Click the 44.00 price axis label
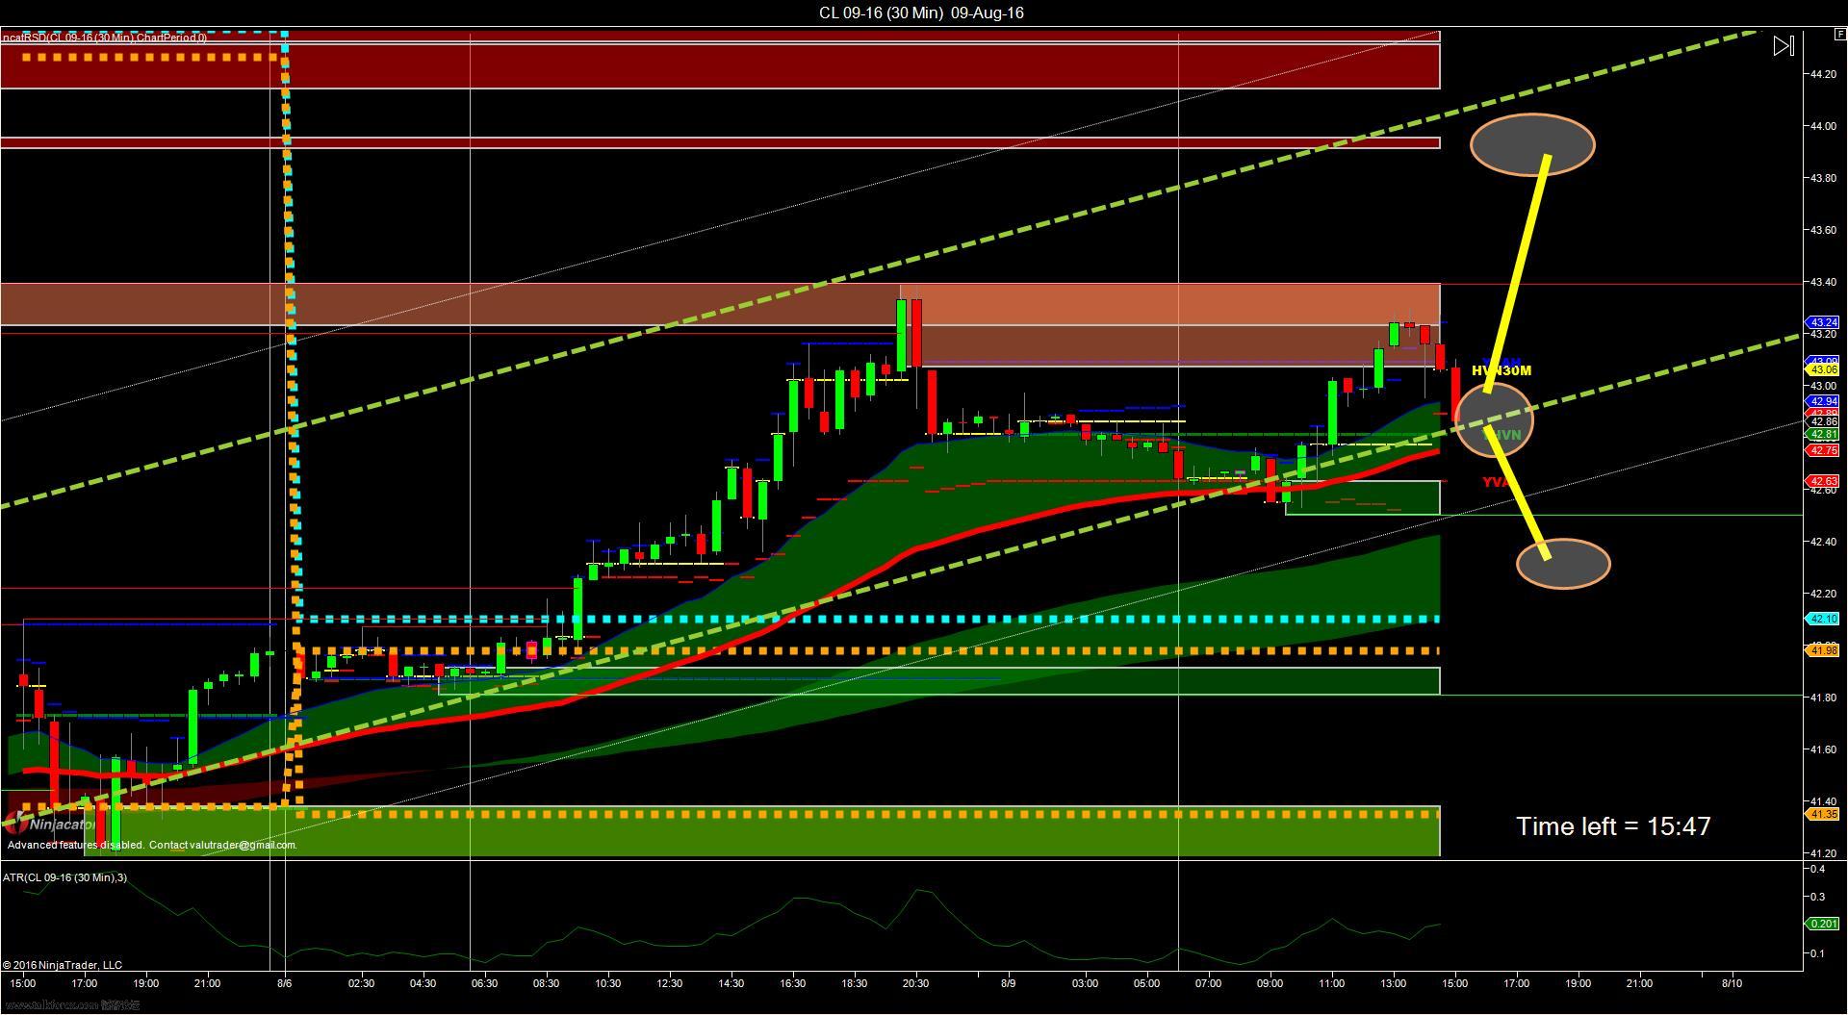The image size is (1848, 1015). click(1822, 126)
